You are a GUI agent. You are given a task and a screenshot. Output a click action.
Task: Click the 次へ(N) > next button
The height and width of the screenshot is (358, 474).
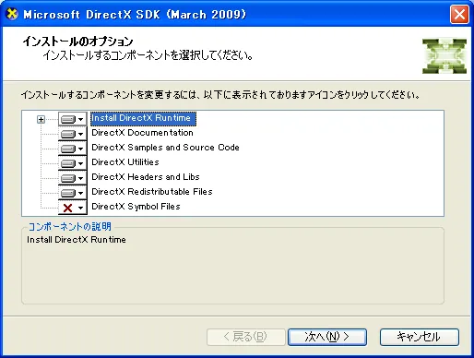click(x=327, y=337)
